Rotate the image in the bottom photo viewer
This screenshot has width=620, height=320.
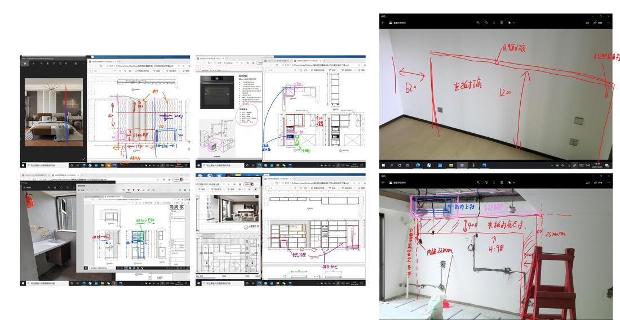[486, 183]
